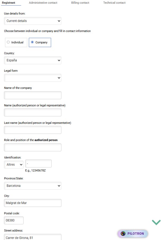
Task: Switch to the Billing contact tab
Action: coord(80,3)
